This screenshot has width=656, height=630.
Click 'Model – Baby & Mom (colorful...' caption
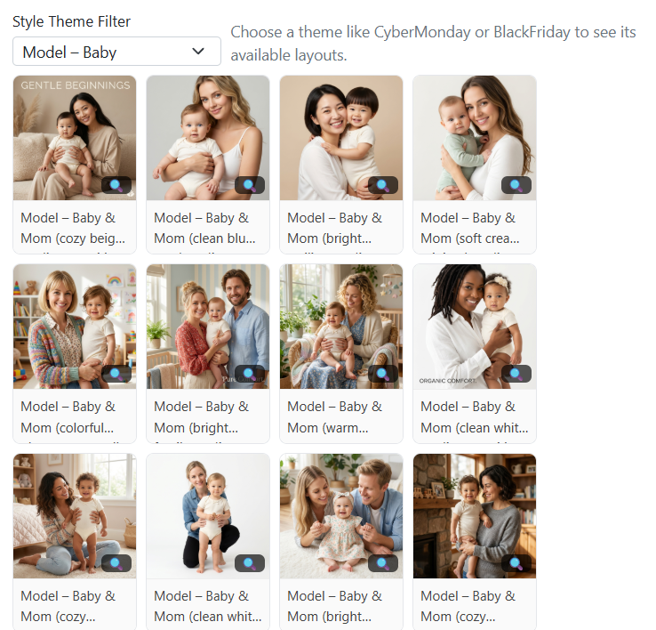click(x=68, y=417)
